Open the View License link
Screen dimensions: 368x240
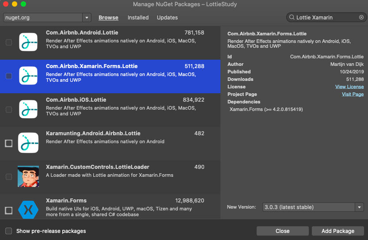349,87
